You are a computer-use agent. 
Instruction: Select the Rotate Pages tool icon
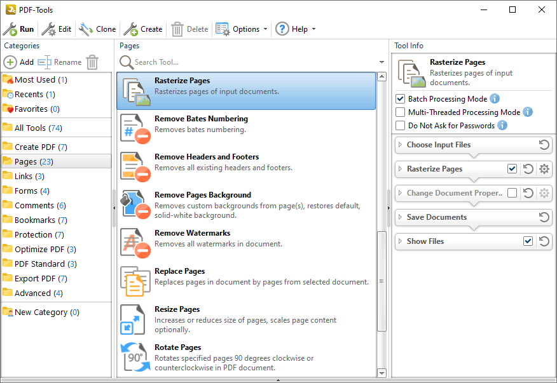(x=135, y=358)
